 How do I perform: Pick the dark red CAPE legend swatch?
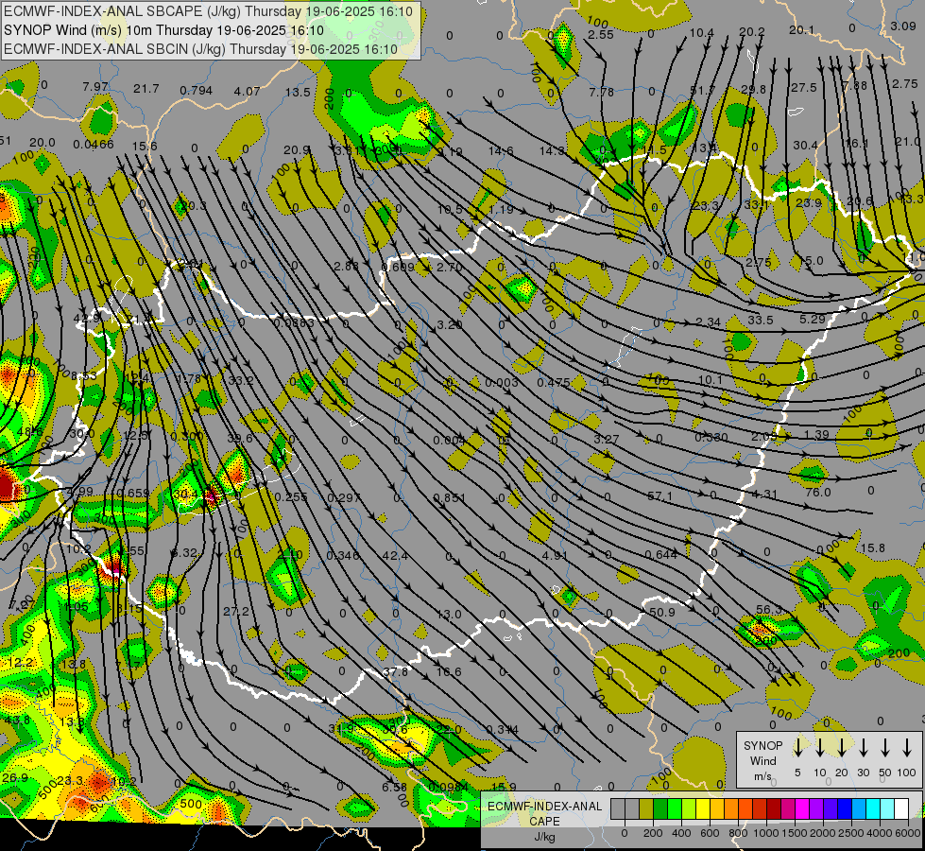(x=774, y=809)
